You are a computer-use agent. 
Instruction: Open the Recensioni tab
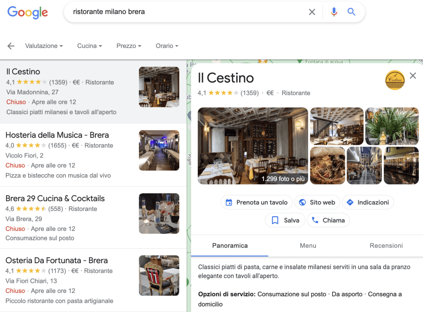tap(386, 245)
